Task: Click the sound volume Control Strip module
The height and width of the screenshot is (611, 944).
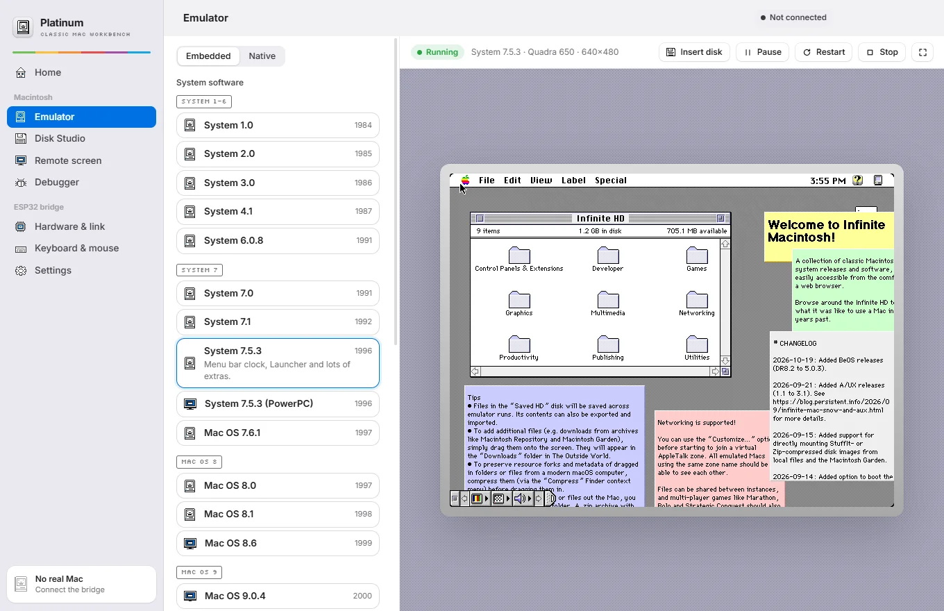Action: 523,499
